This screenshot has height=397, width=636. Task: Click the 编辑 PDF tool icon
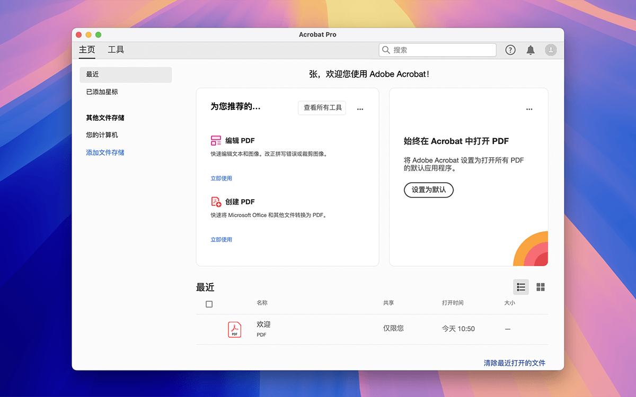(x=216, y=141)
